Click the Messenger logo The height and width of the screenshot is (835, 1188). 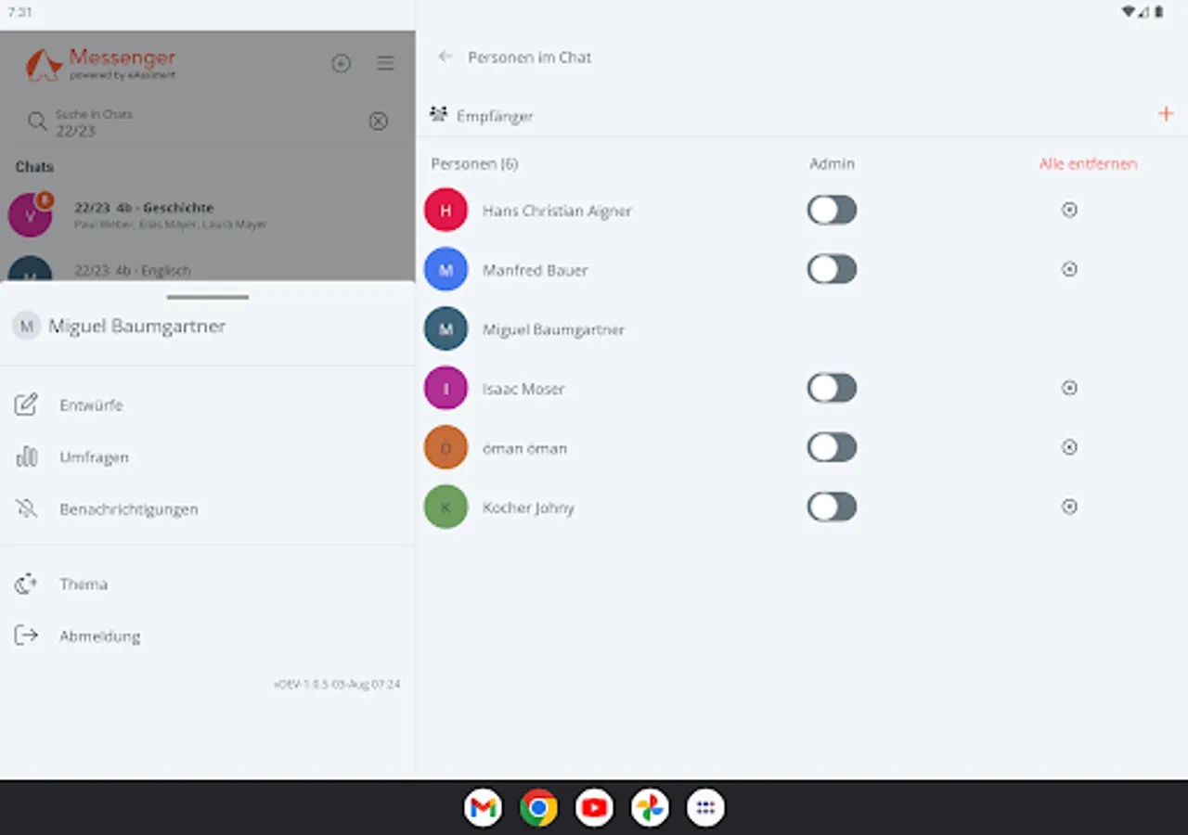point(100,64)
